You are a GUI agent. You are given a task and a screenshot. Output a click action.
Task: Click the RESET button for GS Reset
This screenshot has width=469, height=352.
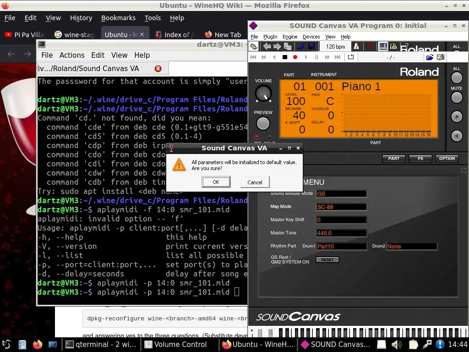(327, 260)
